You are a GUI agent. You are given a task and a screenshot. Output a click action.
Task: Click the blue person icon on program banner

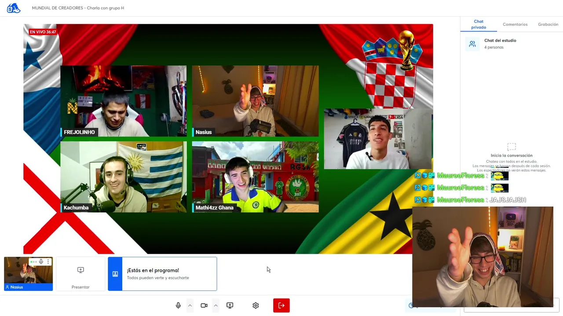pyautogui.click(x=115, y=274)
